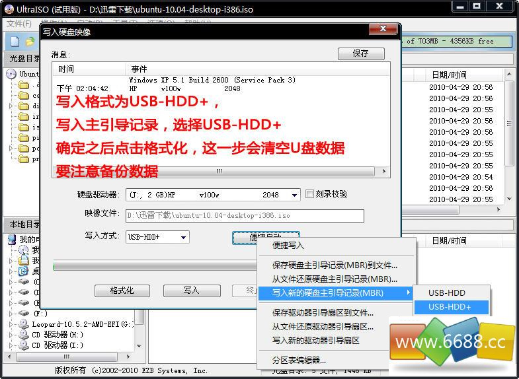519x379 pixels.
Task: Open 写入新的硬盘主引导记录(MBR) submenu
Action: [x=335, y=293]
